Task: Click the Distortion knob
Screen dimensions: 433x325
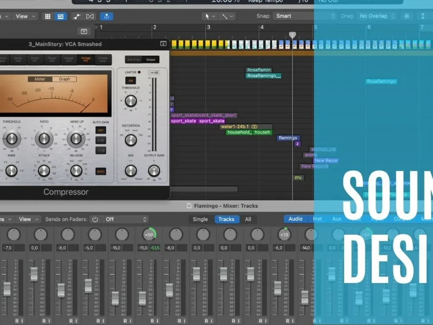Action: click(131, 140)
